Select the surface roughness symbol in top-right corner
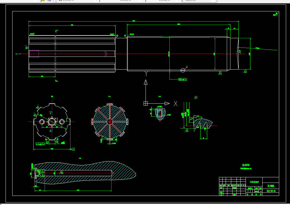The width and height of the screenshot is (290, 205). 276,14
